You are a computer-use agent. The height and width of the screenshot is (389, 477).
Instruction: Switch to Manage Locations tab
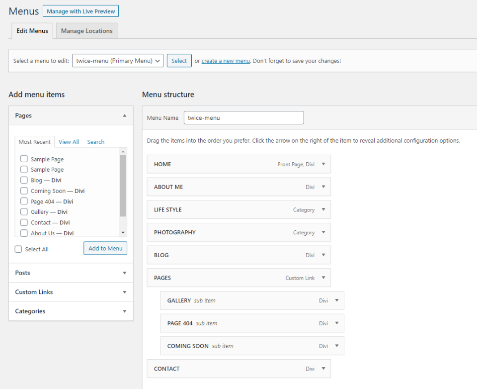coord(86,31)
